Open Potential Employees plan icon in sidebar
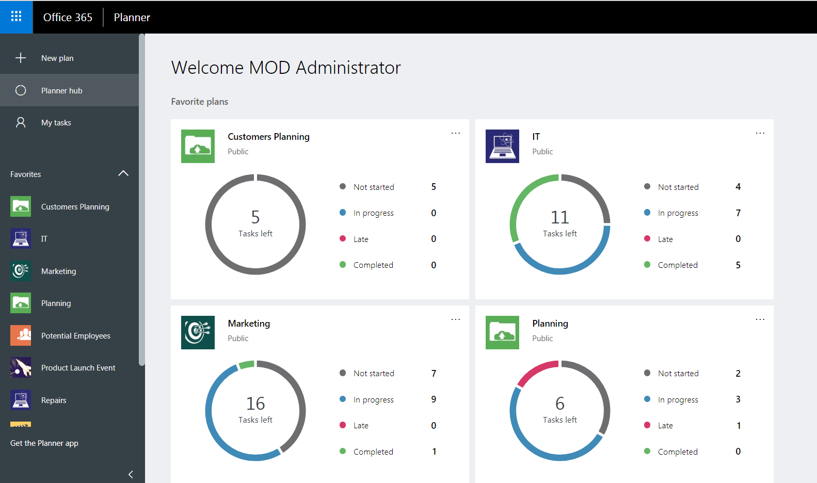Screen dimensions: 817x483 click(x=21, y=335)
